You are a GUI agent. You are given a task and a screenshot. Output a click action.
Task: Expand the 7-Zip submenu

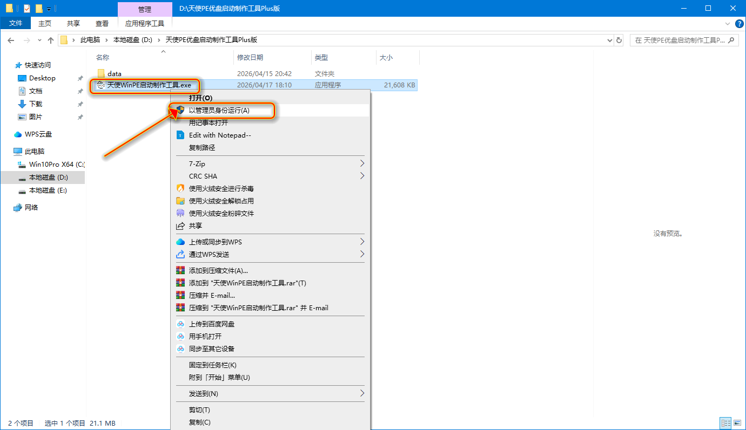pos(362,163)
